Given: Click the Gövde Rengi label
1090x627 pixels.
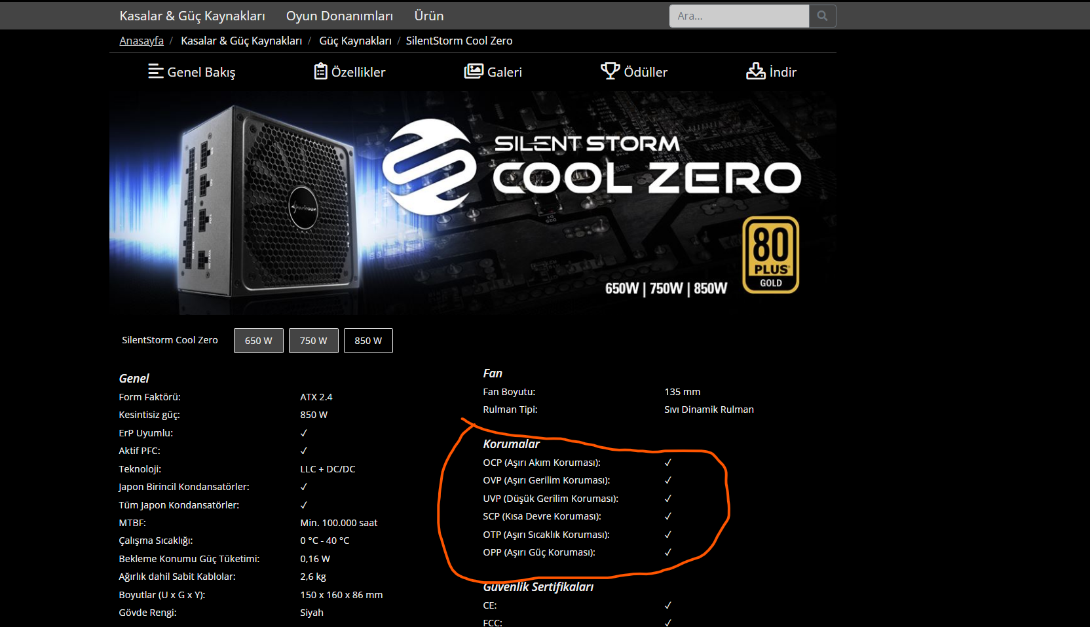Looking at the screenshot, I should pyautogui.click(x=148, y=613).
